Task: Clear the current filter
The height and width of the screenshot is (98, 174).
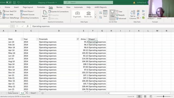Action: (119, 11)
